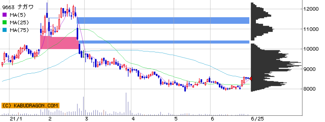
Task: Click the 9663 ナガワ stock title
Action: tap(18, 8)
